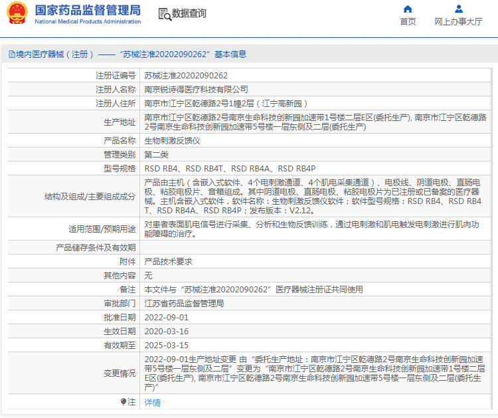
Task: Click the national emblem logo icon
Action: 17,14
